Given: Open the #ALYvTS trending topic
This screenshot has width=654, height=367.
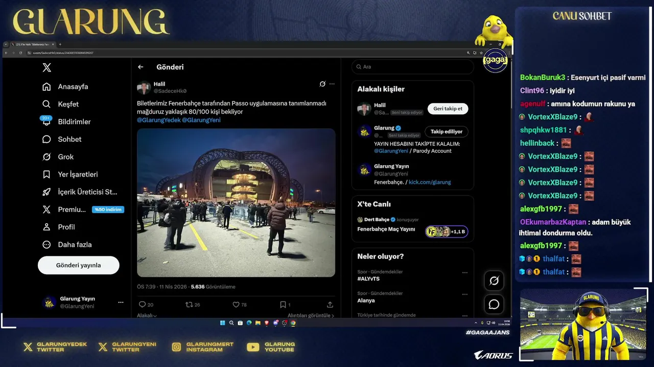Looking at the screenshot, I should [x=368, y=279].
